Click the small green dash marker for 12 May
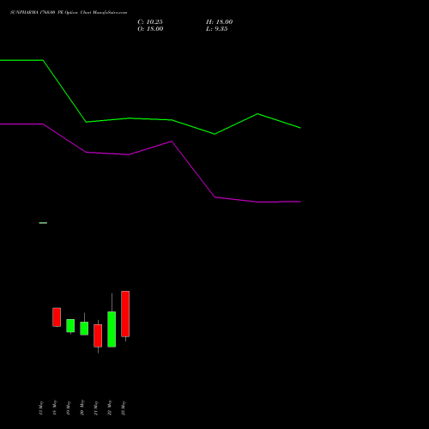 click(x=43, y=223)
